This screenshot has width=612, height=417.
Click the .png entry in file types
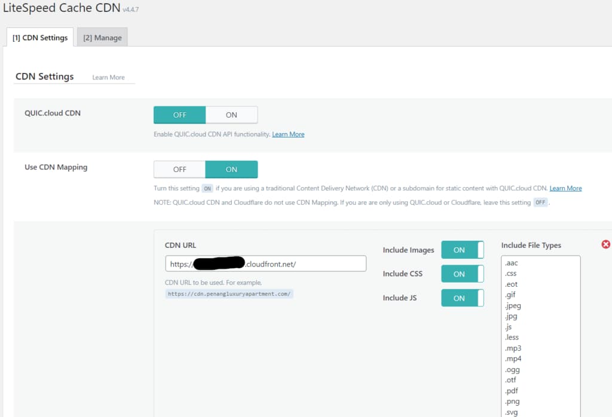click(512, 401)
